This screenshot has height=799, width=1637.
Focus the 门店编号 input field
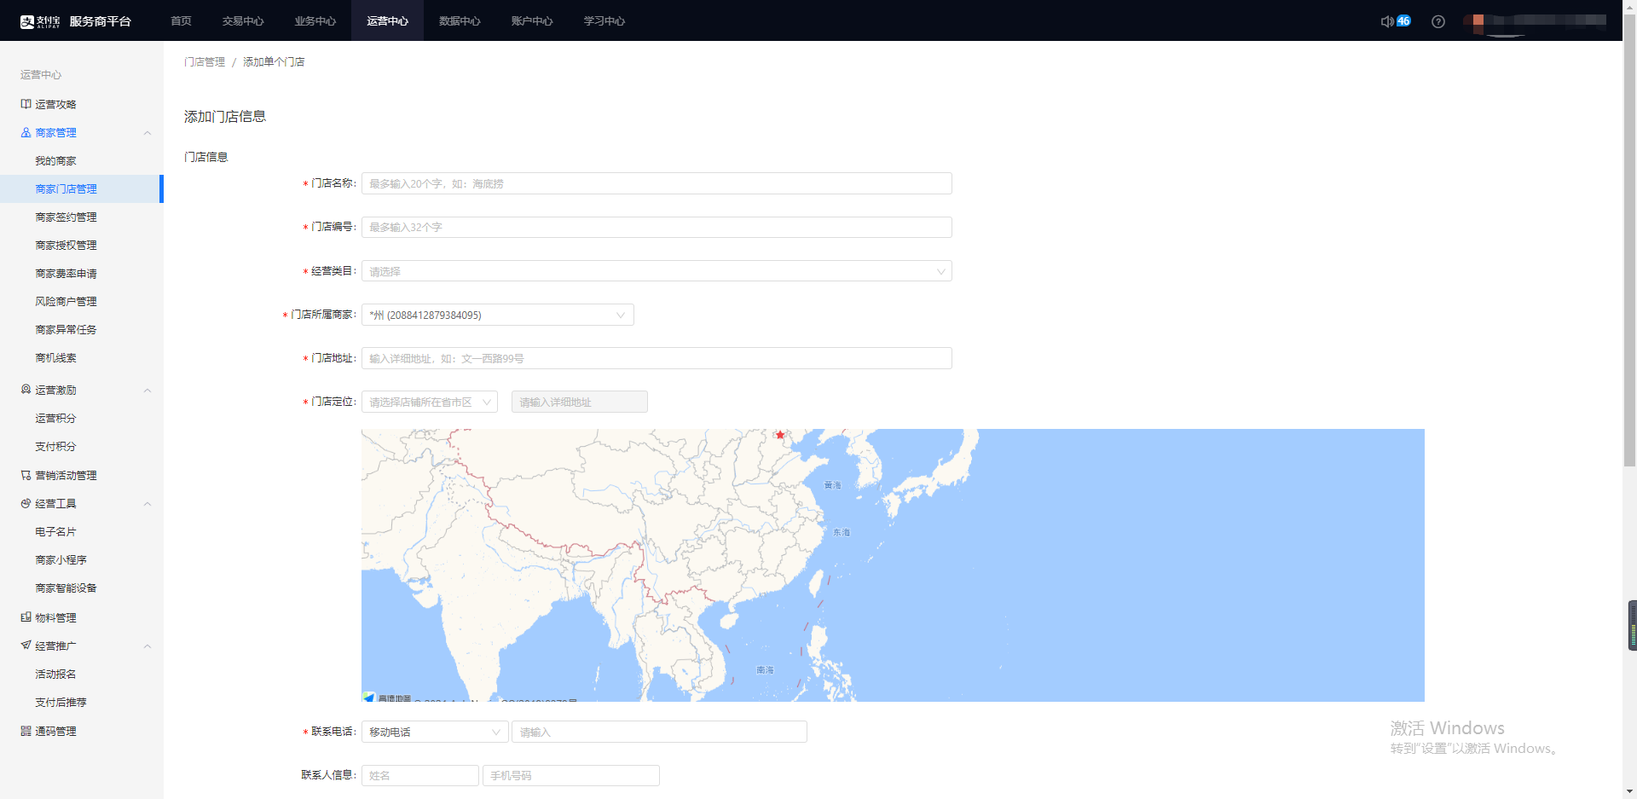coord(657,227)
